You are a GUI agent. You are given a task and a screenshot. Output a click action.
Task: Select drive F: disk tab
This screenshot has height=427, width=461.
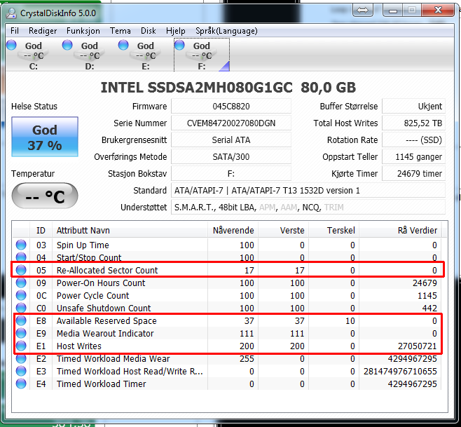click(202, 55)
